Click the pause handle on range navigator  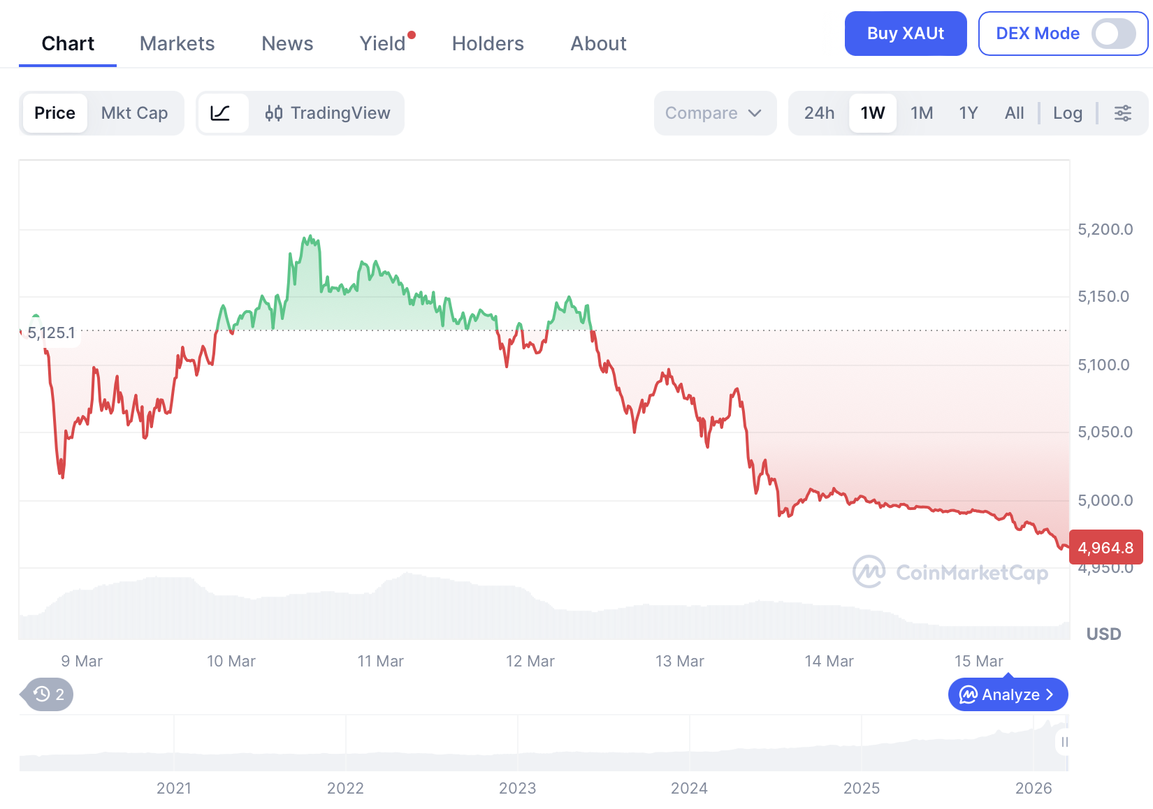click(1064, 742)
